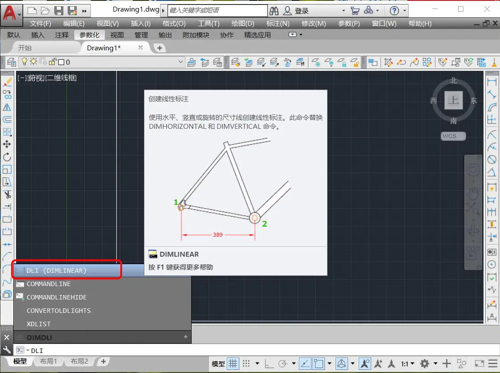Expand the layer dropdown list
Viewport: 500px width, 373px height.
(180, 62)
